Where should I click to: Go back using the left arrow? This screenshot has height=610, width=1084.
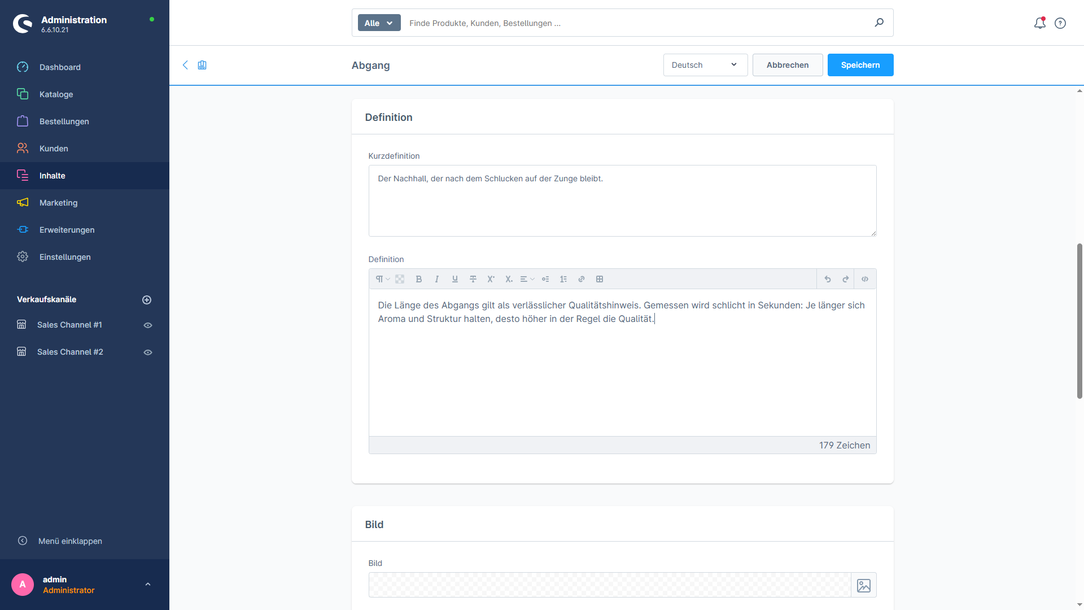[185, 65]
